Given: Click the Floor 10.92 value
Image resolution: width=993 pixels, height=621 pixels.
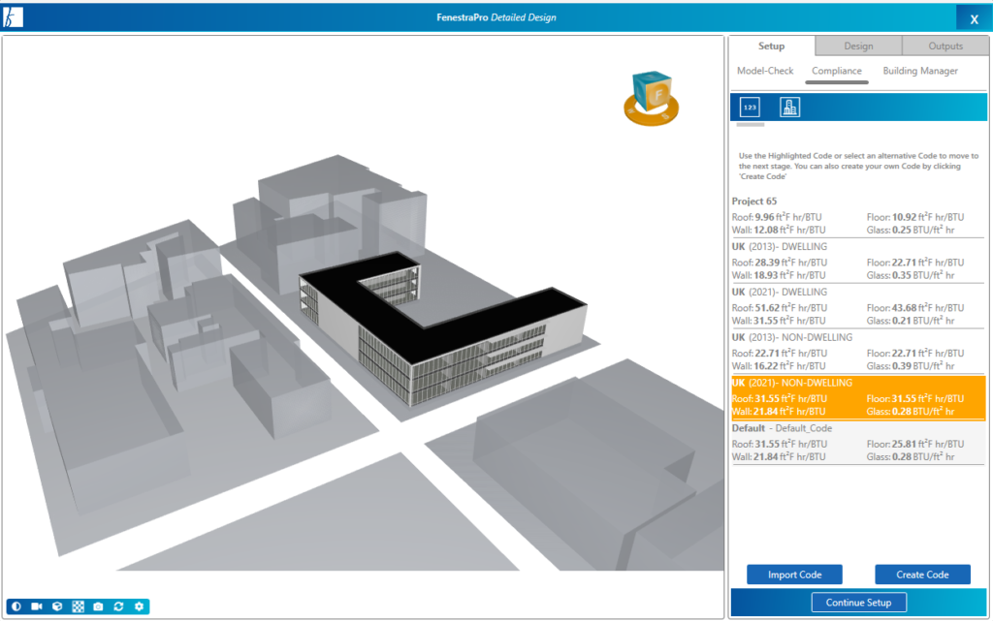Looking at the screenshot, I should [905, 217].
